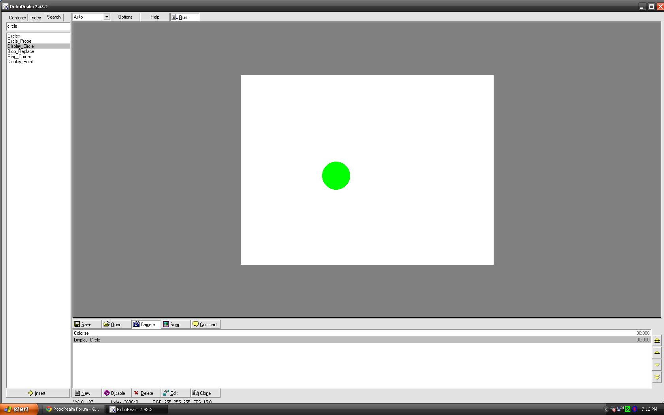
Task: Click the Options button
Action: click(125, 17)
